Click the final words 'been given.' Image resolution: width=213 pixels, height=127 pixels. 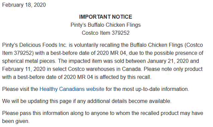click(16, 121)
